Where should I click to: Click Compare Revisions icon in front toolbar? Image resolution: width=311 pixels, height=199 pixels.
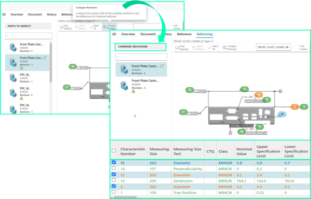point(224,48)
